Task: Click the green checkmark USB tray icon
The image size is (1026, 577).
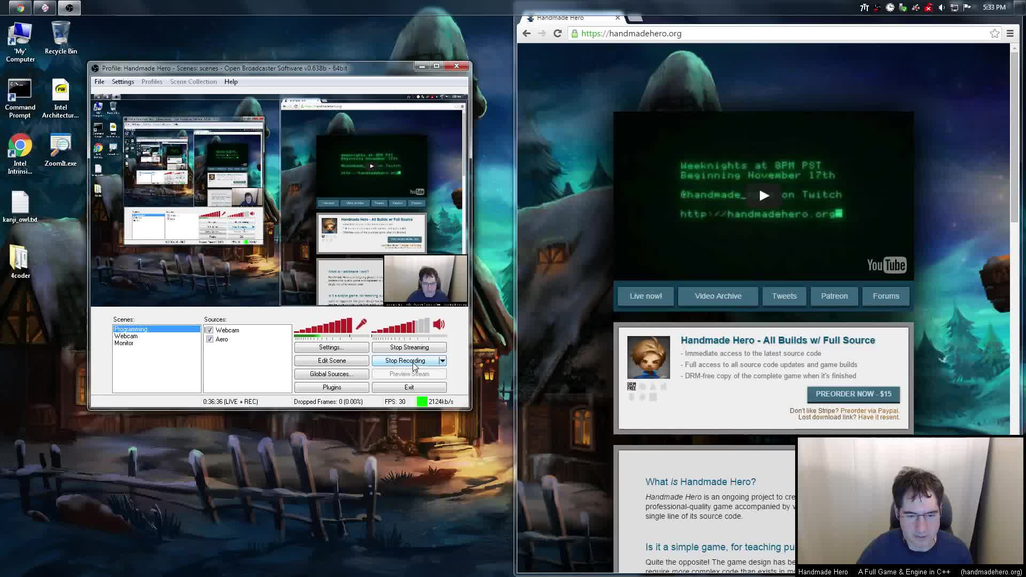Action: (903, 7)
